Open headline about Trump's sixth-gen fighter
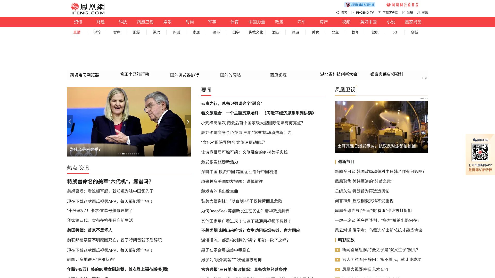This screenshot has height=278, width=495. click(109, 181)
